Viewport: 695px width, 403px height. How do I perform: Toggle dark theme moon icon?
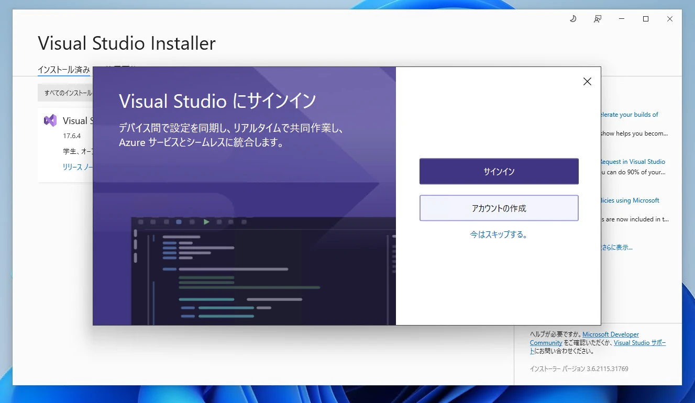tap(573, 19)
